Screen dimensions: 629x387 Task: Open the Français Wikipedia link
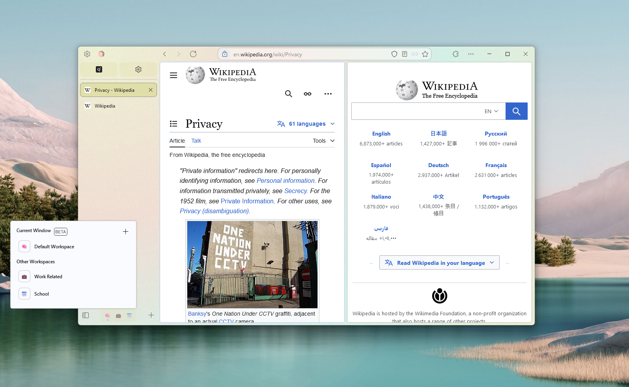(496, 166)
